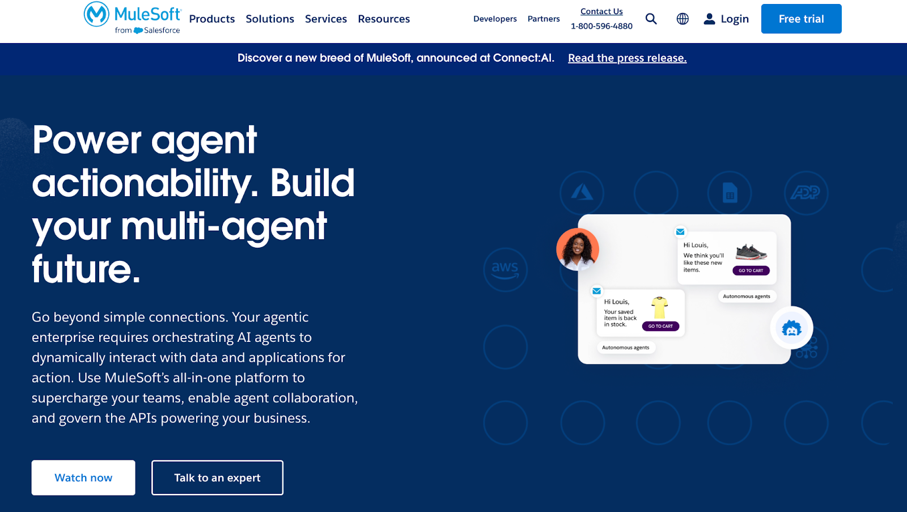Go to Developers page
The width and height of the screenshot is (907, 512).
click(x=495, y=19)
